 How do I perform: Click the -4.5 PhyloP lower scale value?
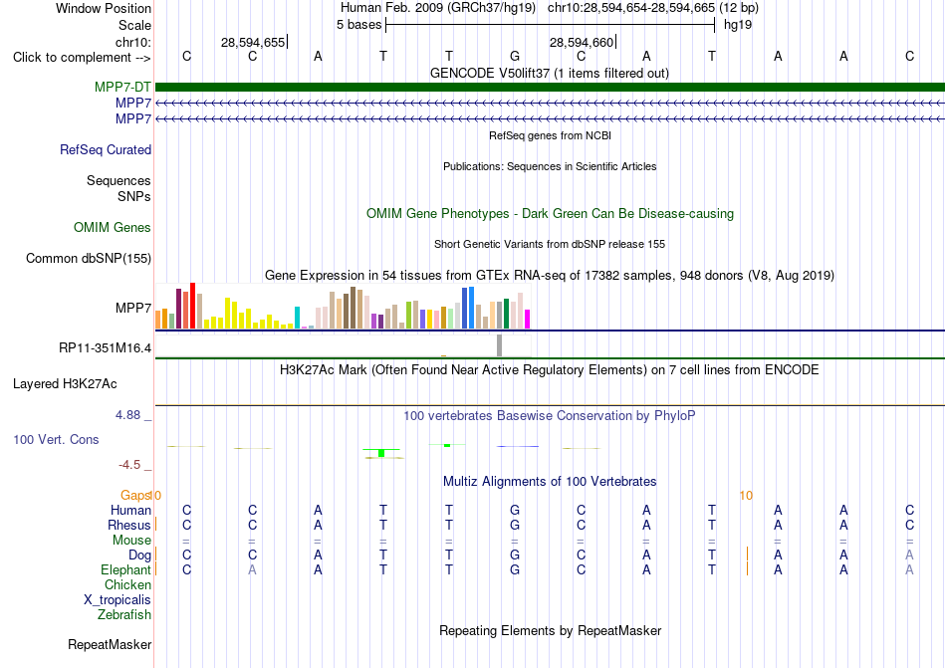(129, 465)
